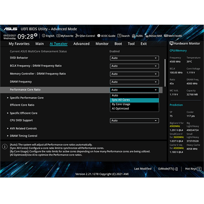This screenshot has height=204, width=204.
Task: Click the 39°C temperature reading
Action: click(x=189, y=62)
